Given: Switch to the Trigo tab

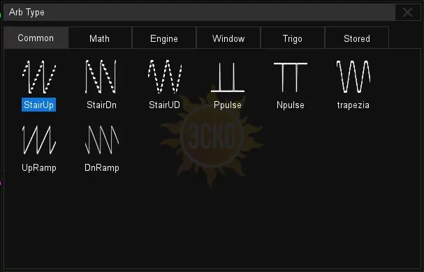Looking at the screenshot, I should (292, 38).
